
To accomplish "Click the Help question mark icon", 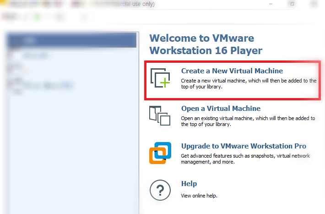I will [x=160, y=190].
